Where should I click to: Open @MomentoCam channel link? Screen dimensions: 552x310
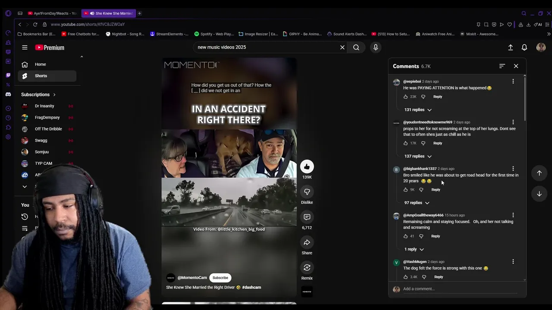point(192,278)
